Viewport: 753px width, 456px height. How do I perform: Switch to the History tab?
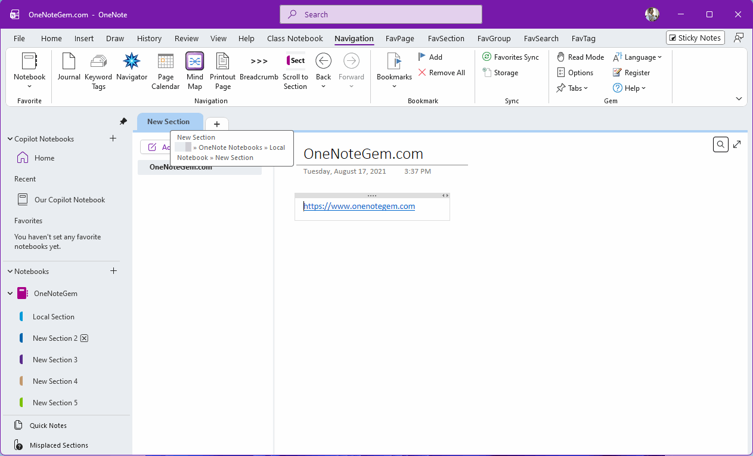click(149, 38)
